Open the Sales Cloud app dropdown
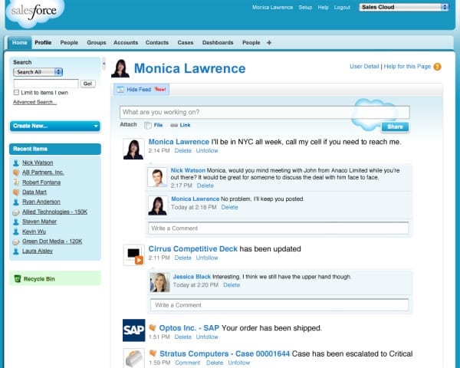This screenshot has height=368, width=460. 404,7
